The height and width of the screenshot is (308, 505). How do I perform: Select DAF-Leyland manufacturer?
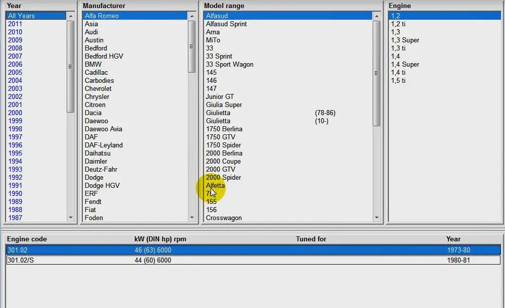104,145
